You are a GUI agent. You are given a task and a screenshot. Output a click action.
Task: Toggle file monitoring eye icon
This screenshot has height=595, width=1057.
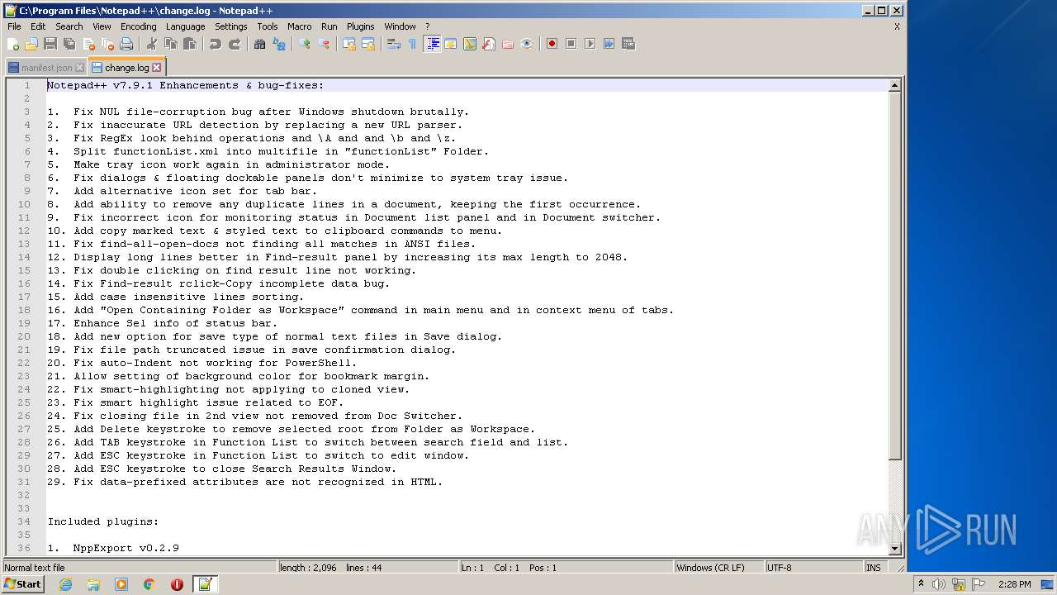[x=527, y=44]
